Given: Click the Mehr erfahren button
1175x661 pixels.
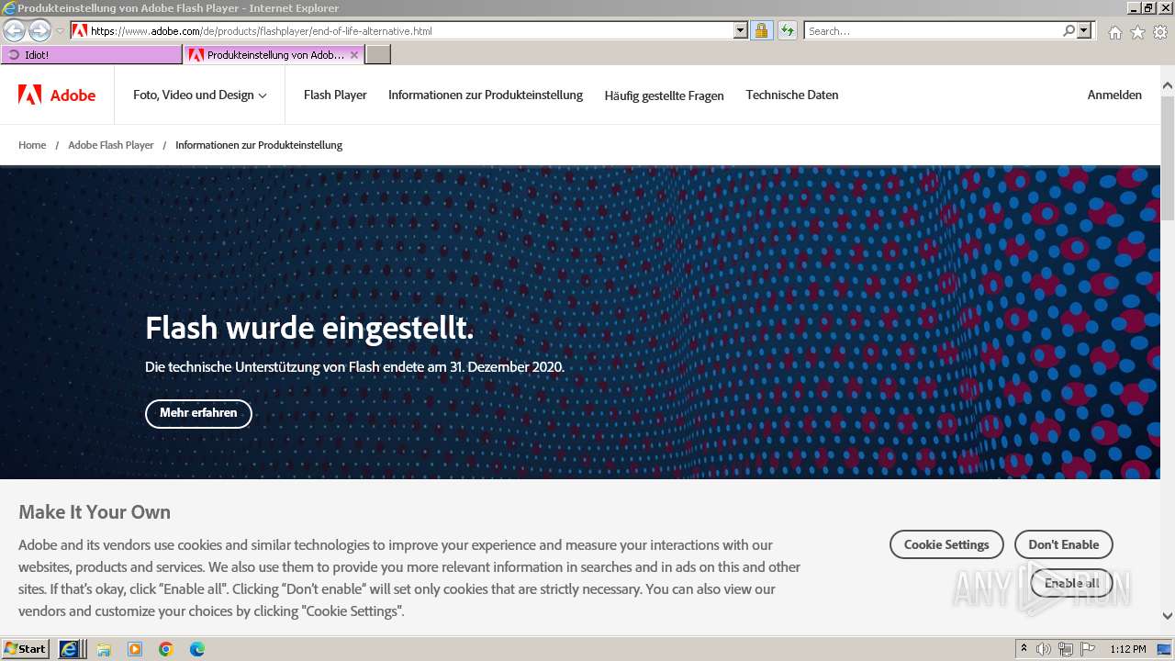Looking at the screenshot, I should [x=198, y=413].
